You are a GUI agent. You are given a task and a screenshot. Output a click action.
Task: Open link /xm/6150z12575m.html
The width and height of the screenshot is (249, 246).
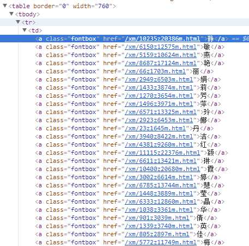pos(161,47)
